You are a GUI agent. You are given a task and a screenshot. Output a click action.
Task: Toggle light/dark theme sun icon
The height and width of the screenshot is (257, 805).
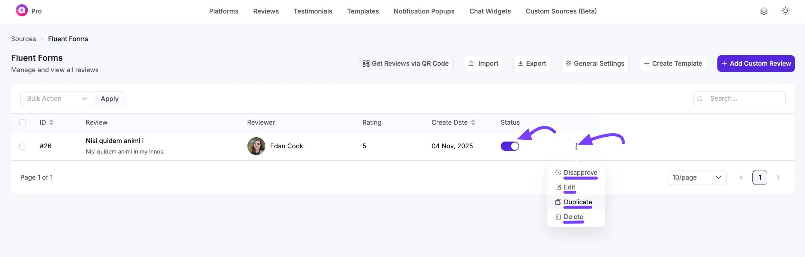[785, 11]
